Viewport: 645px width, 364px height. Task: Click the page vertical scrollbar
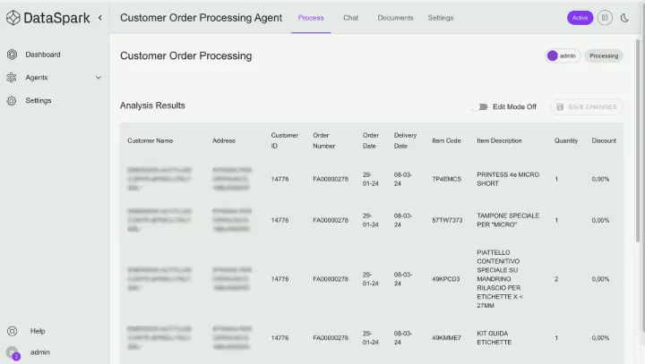[638, 140]
